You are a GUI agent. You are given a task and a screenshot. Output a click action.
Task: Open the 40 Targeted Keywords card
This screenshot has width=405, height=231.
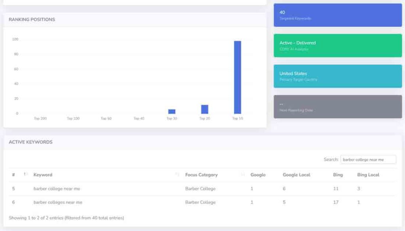(337, 15)
